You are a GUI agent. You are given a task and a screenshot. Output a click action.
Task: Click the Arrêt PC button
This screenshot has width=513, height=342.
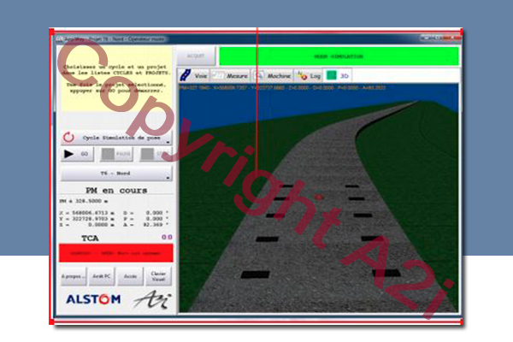click(x=100, y=276)
